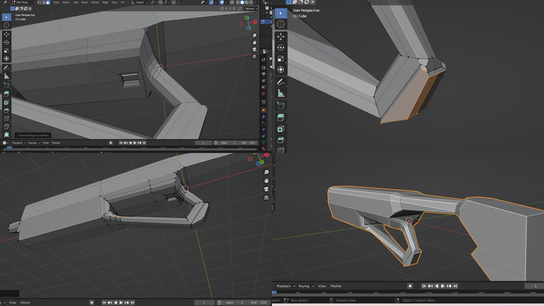Open the Keying dropdown in the bottom-right timeline
This screenshot has width=544, height=306.
tap(306, 286)
